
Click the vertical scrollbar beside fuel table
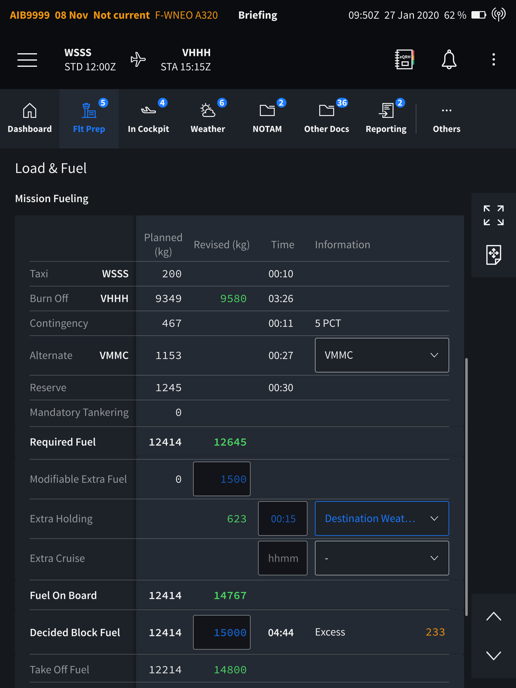(466, 487)
